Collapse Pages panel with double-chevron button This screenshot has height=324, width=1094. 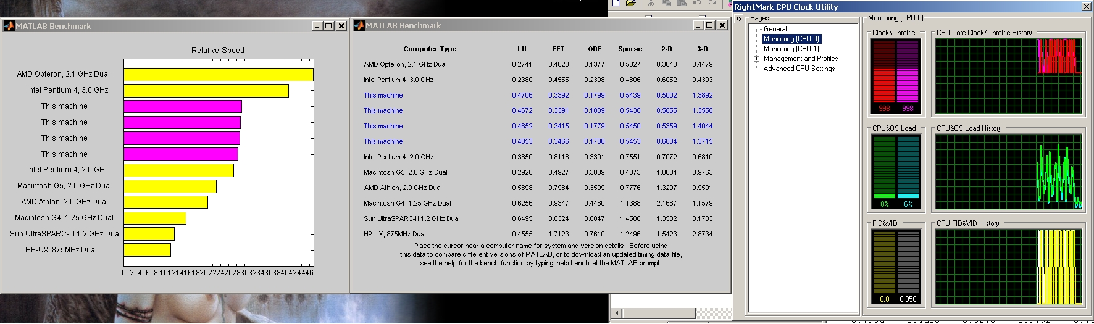(x=738, y=19)
